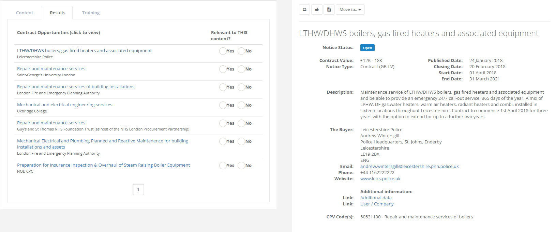Screen dimensions: 555x232
Task: Visit www.leics.police.uk website link
Action: (x=380, y=179)
